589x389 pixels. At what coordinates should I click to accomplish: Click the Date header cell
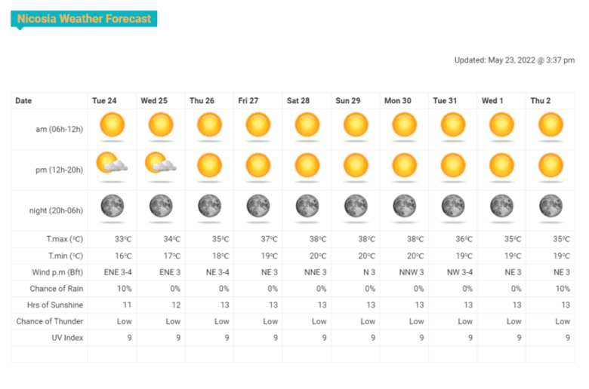(x=23, y=101)
